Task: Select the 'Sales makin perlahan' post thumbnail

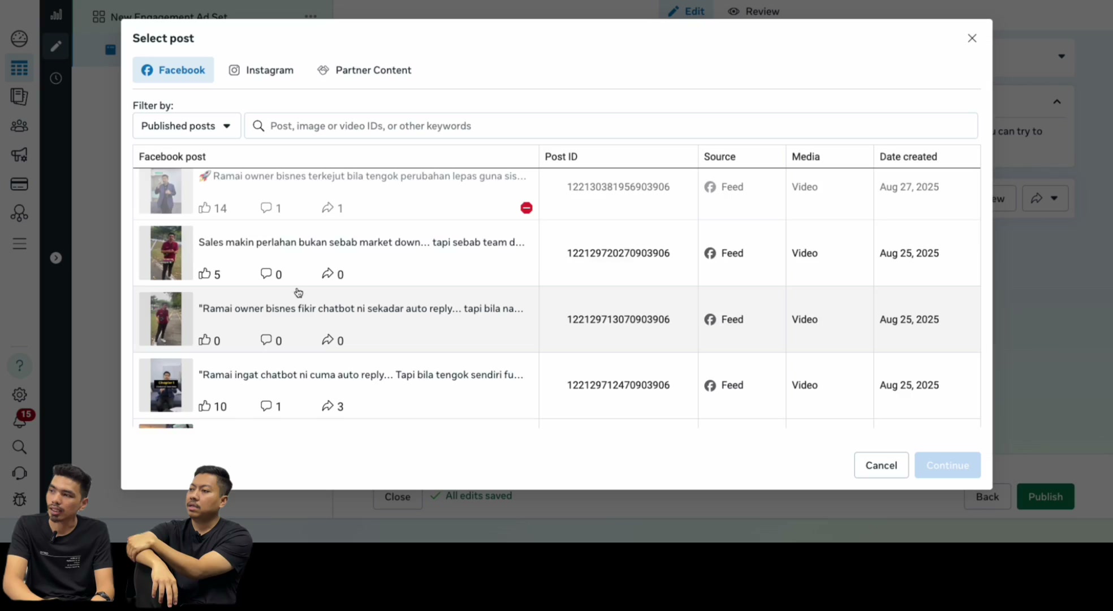Action: point(166,253)
